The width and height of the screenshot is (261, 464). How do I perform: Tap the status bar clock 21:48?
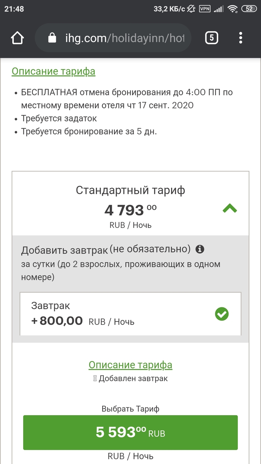14,9
